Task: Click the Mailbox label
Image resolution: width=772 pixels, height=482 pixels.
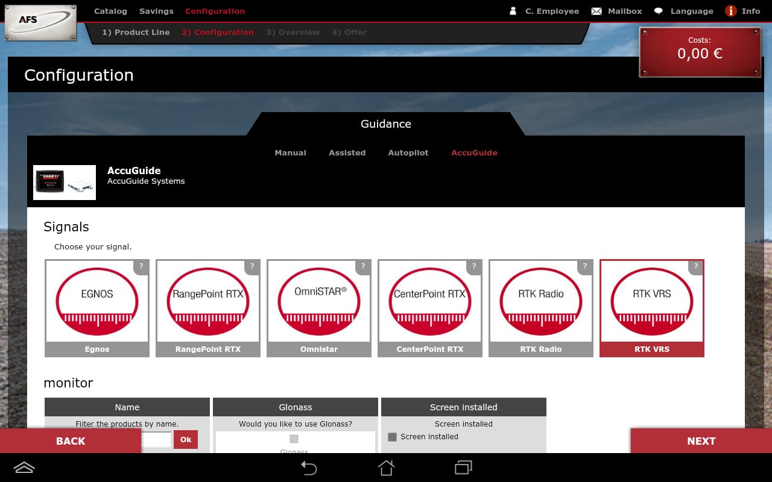Action: (625, 11)
